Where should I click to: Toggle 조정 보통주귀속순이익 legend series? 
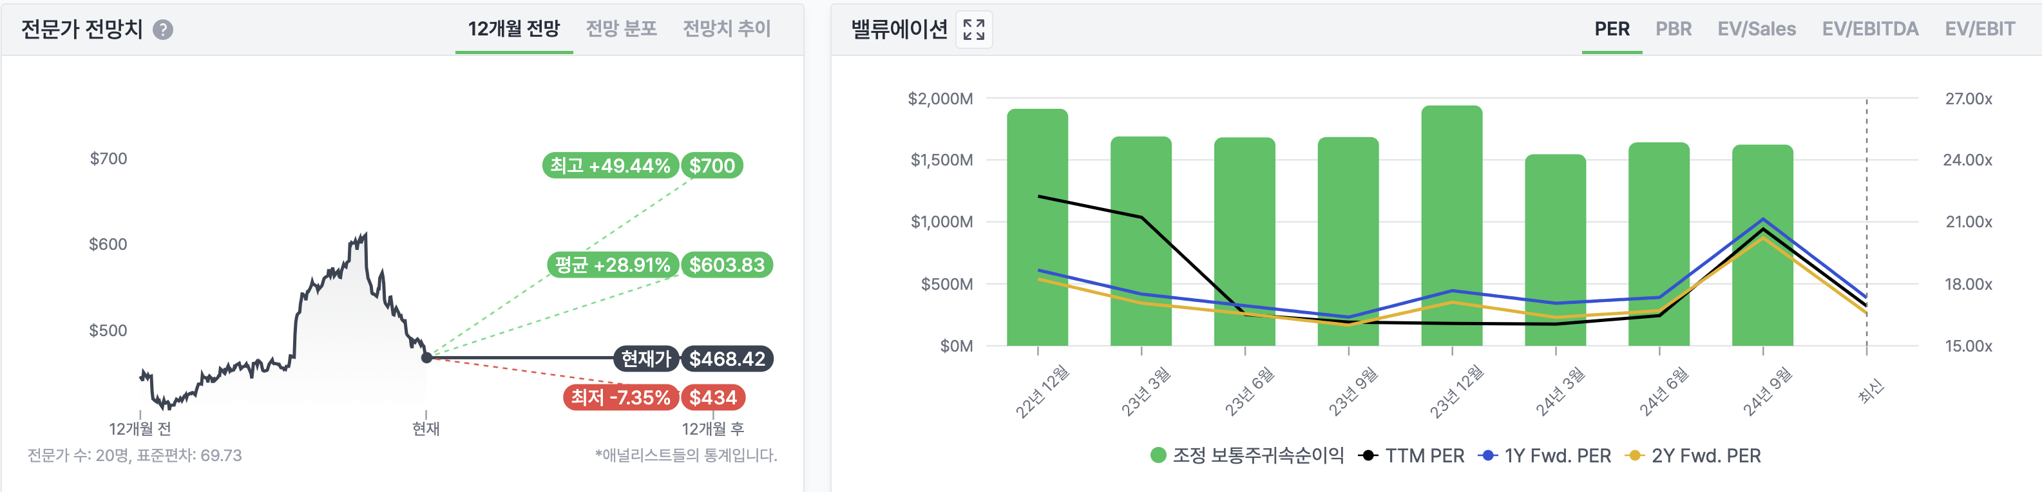(x=1247, y=455)
